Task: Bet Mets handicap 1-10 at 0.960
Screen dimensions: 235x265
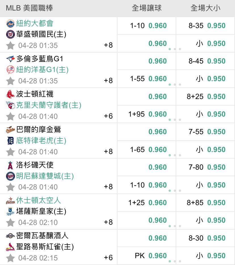Action: tap(146, 26)
